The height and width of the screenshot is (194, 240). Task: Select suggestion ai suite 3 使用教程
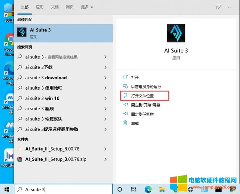63,88
